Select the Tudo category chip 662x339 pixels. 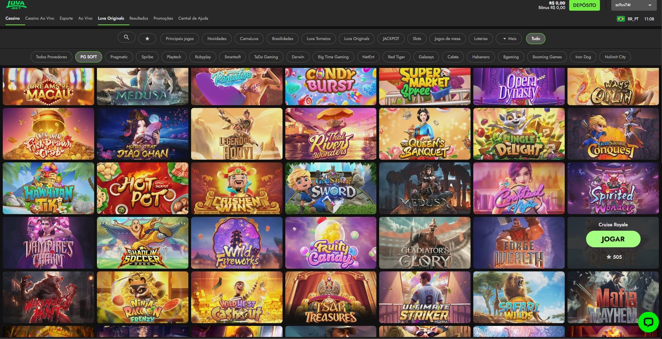[x=536, y=39]
